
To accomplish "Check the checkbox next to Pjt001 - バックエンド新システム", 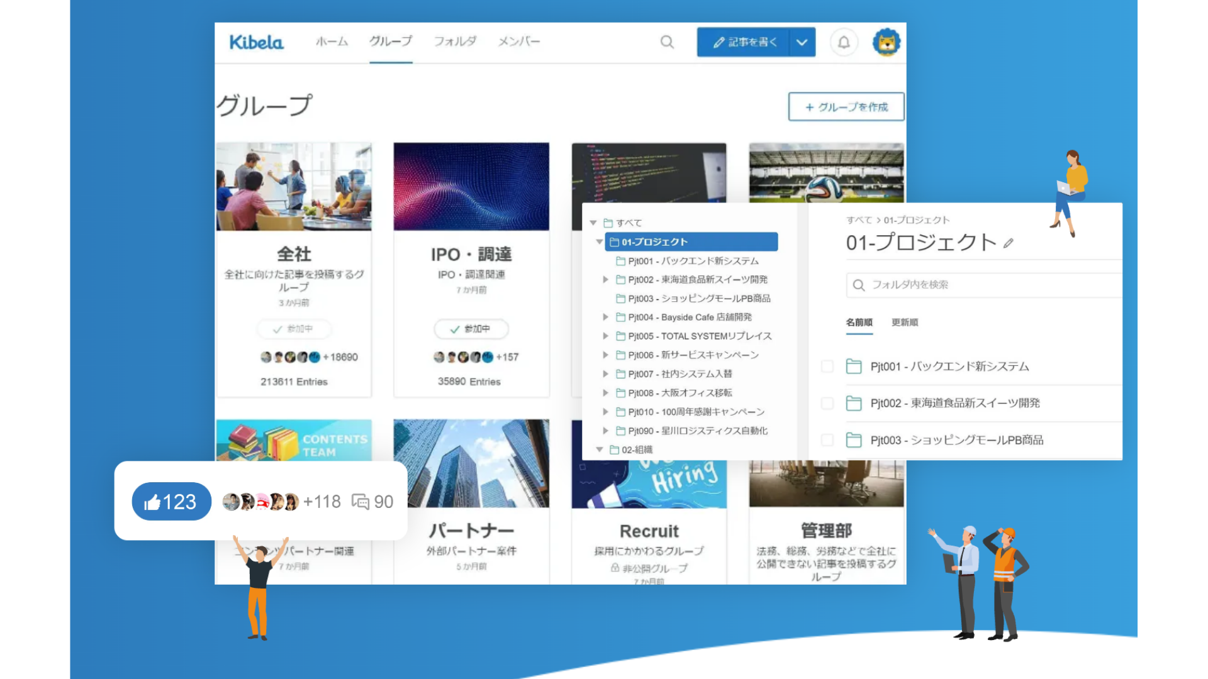I will click(827, 366).
